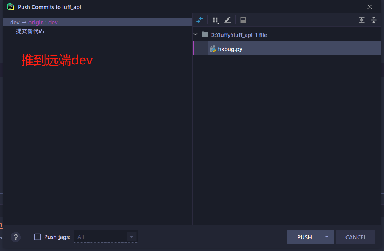Collapse the D:¥luffy¥luff_api folder node
The image size is (384, 251).
coord(196,34)
